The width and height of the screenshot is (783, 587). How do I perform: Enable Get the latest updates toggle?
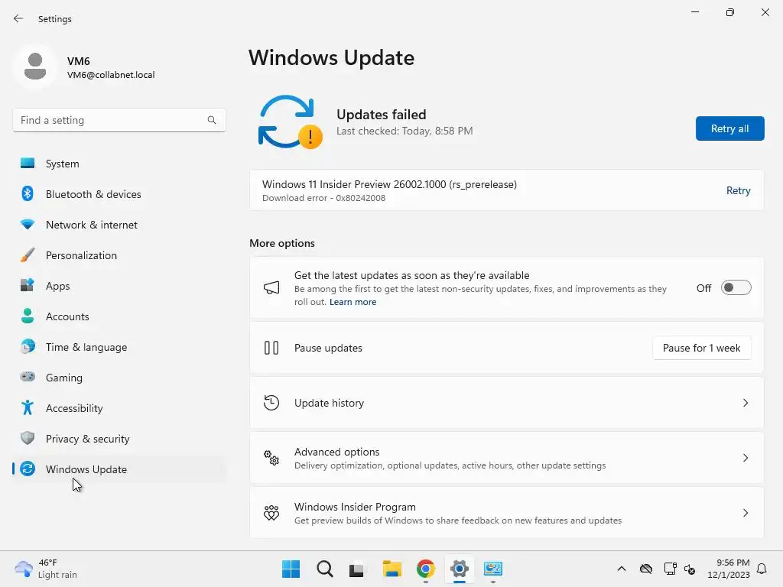pyautogui.click(x=736, y=288)
